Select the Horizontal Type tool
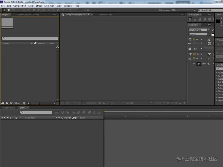Viewport: 223px width, 167px height. click(43, 10)
